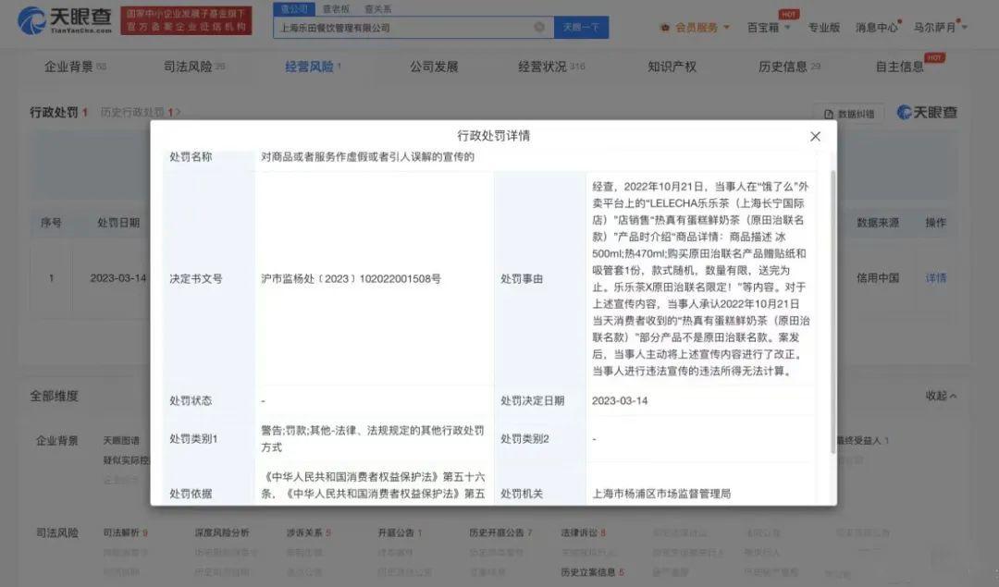Click the 天眼查 logo in the header

(x=65, y=21)
